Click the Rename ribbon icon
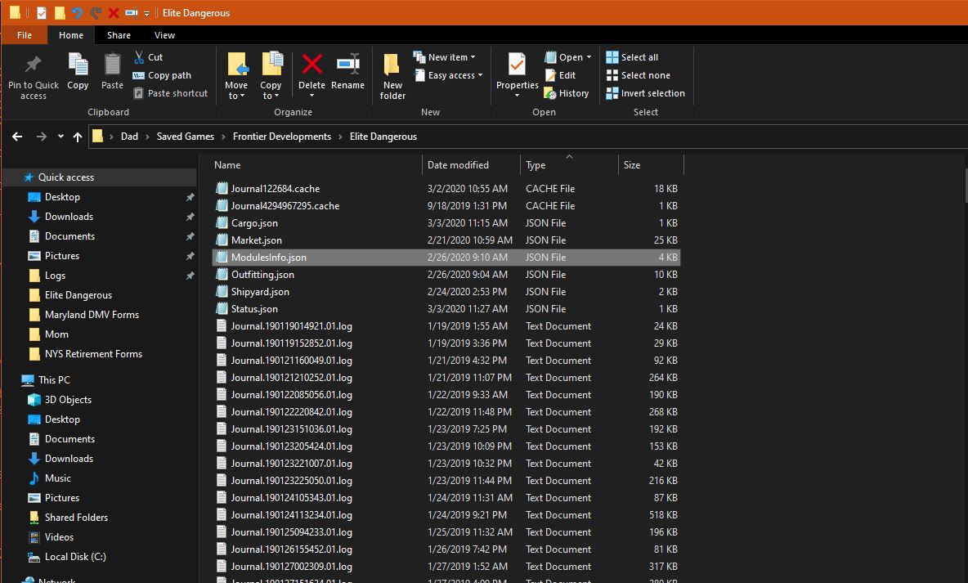968x583 pixels. coord(348,64)
